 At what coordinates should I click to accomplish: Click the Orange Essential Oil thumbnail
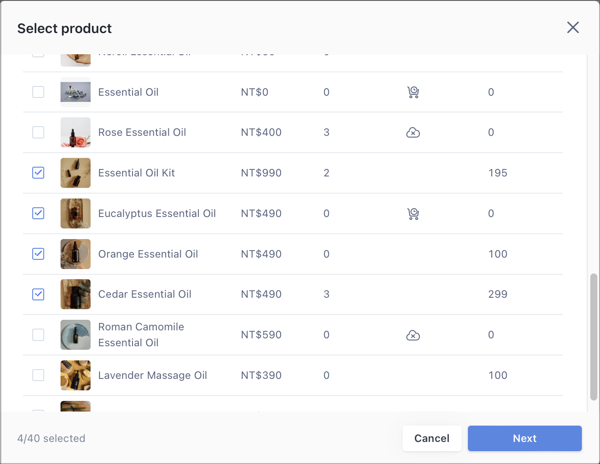(x=76, y=254)
